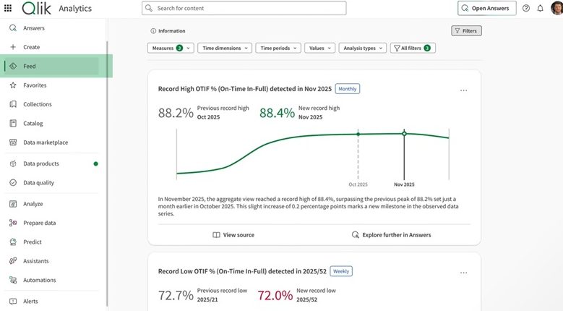This screenshot has width=563, height=311.
Task: Click Explore further in Answers
Action: [392, 235]
